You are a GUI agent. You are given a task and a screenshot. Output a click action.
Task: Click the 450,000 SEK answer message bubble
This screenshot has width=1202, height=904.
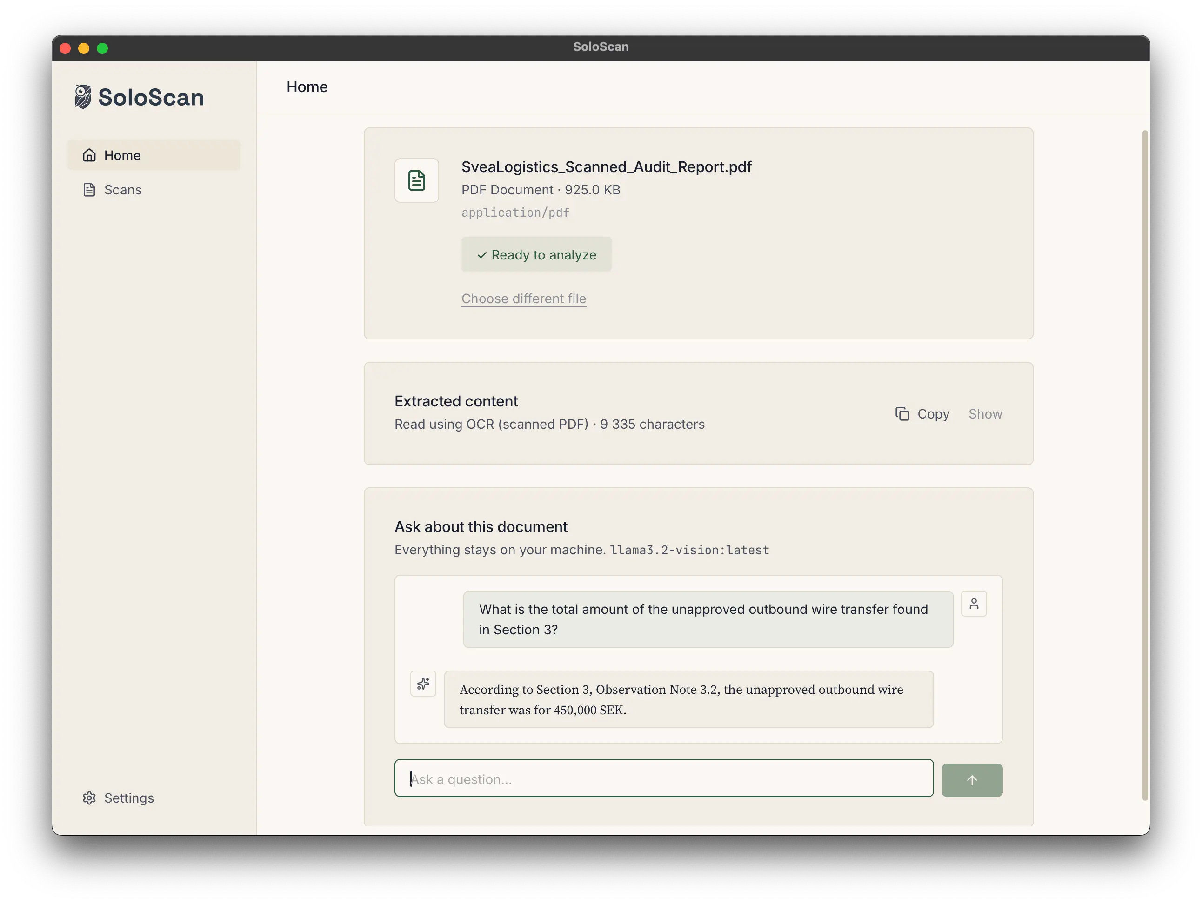click(688, 699)
